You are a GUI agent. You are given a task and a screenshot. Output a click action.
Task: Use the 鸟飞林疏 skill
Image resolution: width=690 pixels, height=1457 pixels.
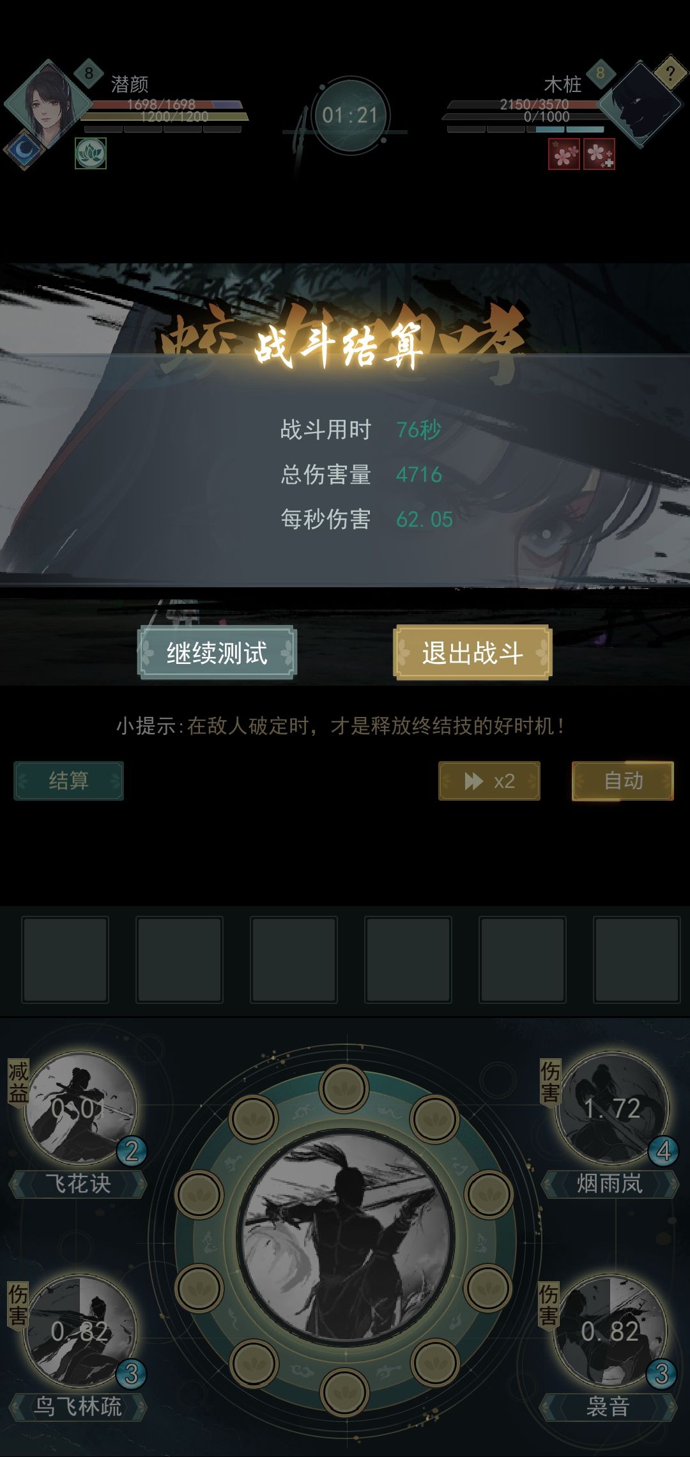tap(80, 1330)
